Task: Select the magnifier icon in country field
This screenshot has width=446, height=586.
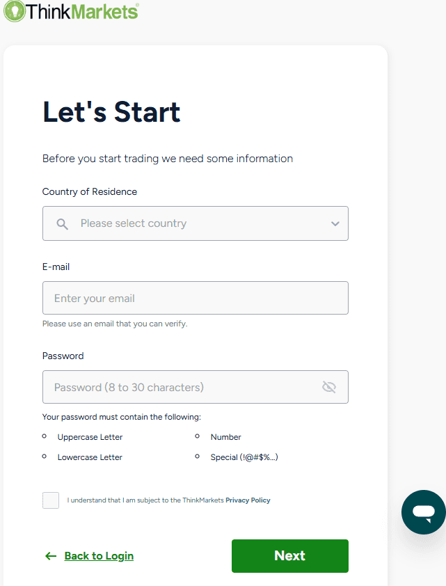Action: 61,223
